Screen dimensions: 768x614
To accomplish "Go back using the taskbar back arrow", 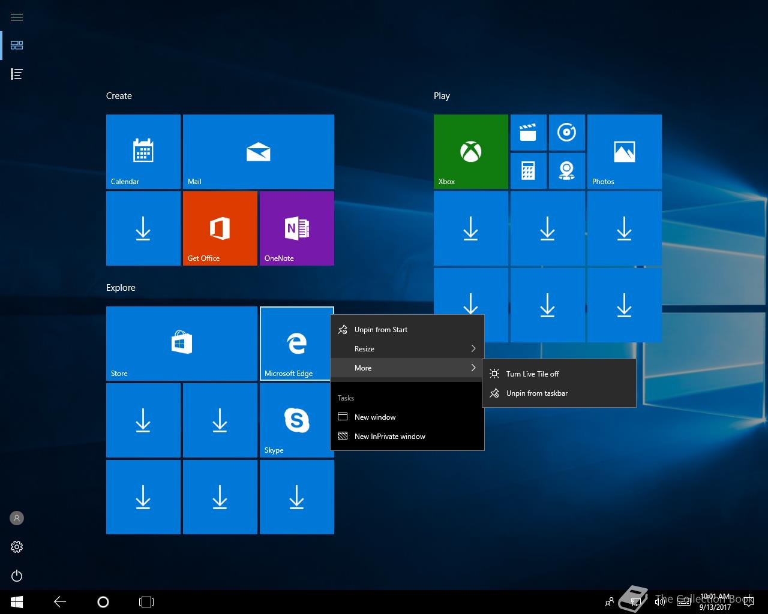I will [x=60, y=602].
